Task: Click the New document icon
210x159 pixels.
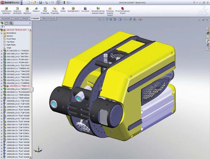Action: [x=29, y=2]
